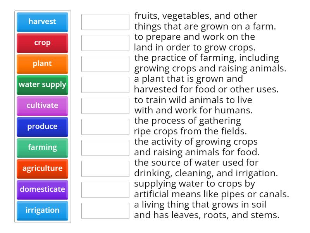Select the harvest word tile
This screenshot has height=233, width=310.
click(x=42, y=22)
